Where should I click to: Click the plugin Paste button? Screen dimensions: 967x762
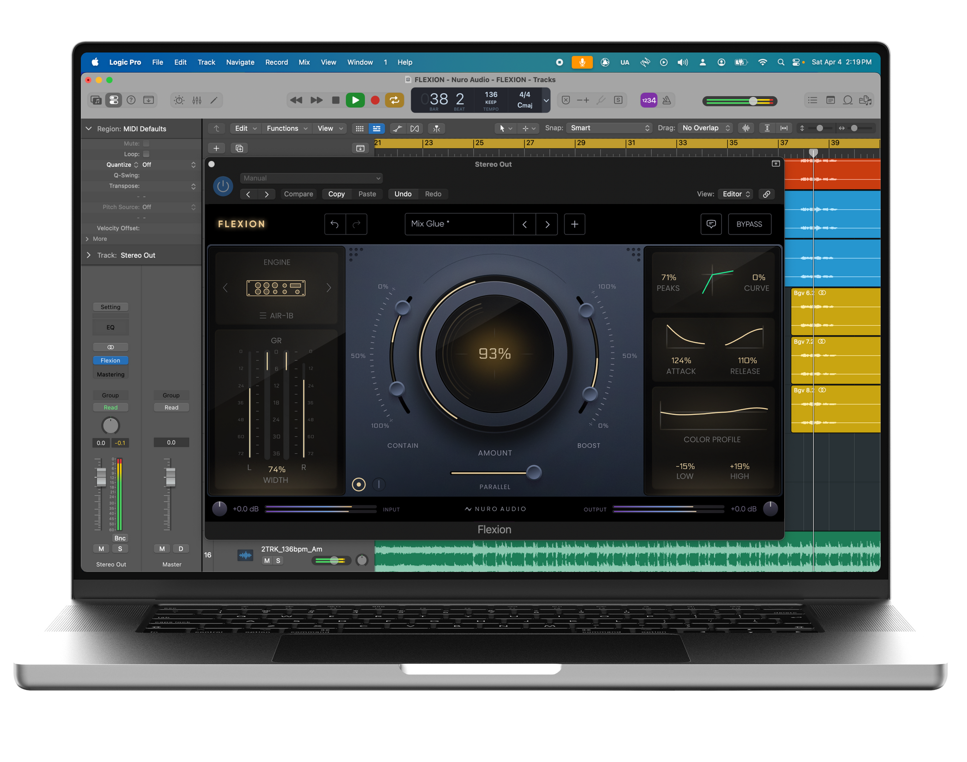click(367, 194)
